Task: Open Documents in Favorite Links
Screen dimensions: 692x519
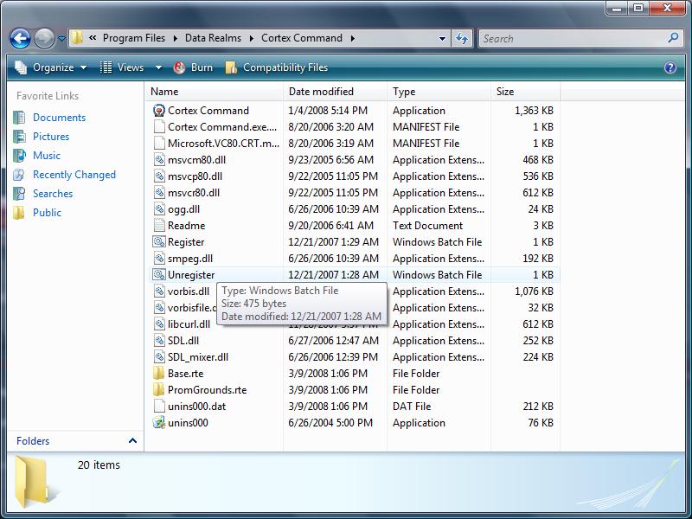Action: [x=59, y=118]
